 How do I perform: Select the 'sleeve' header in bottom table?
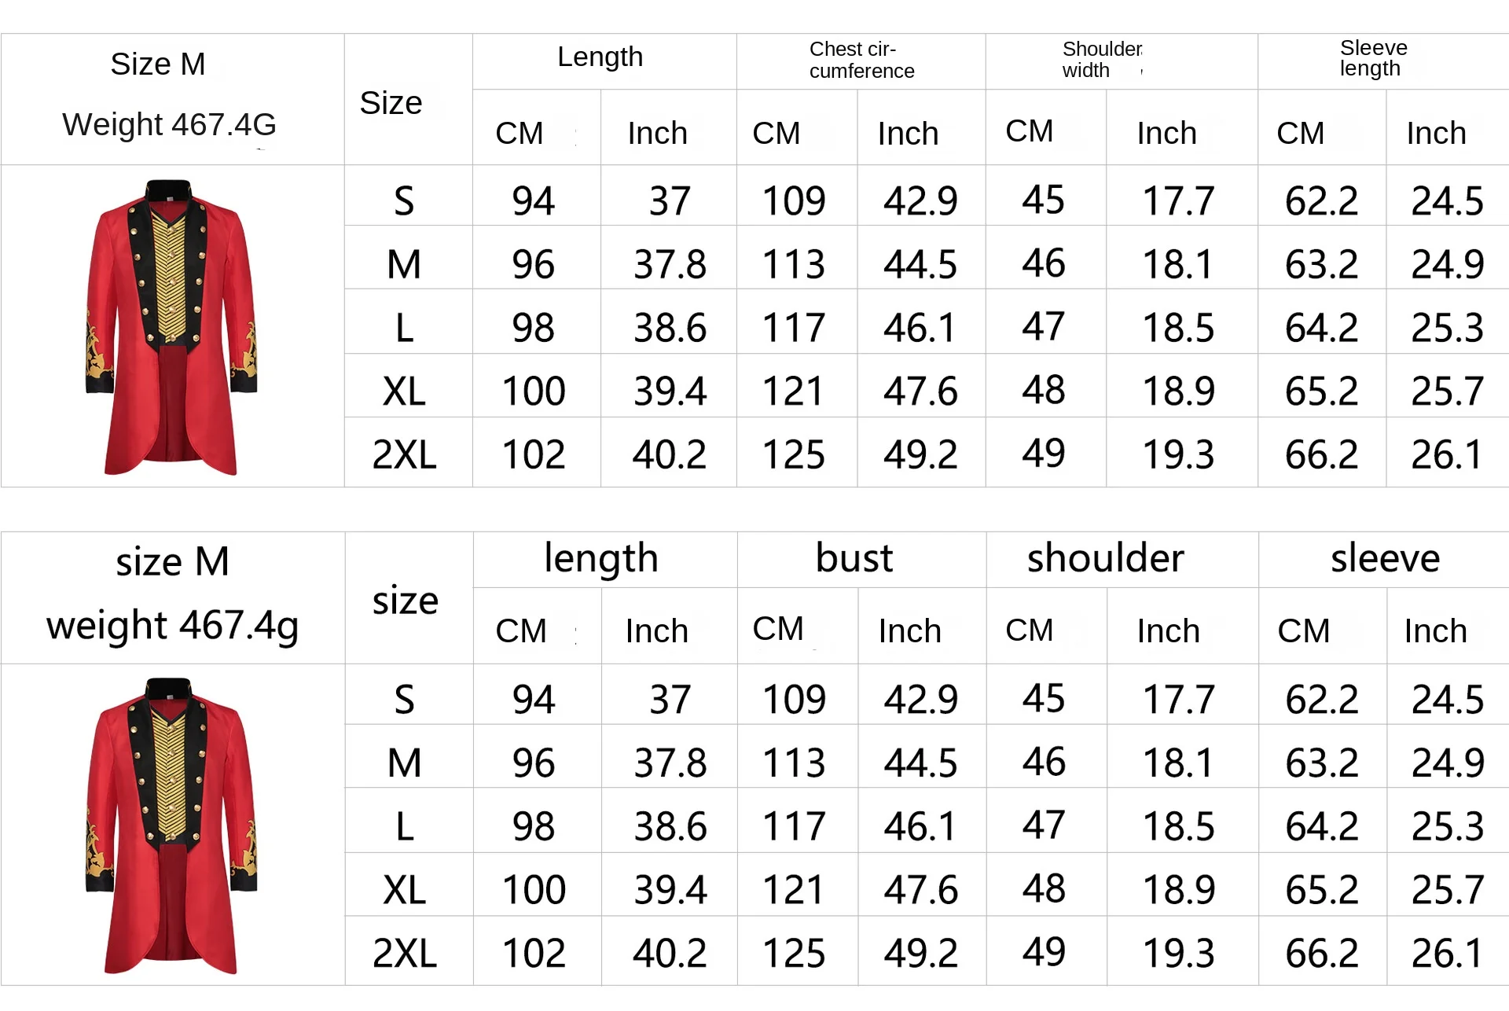click(1385, 559)
